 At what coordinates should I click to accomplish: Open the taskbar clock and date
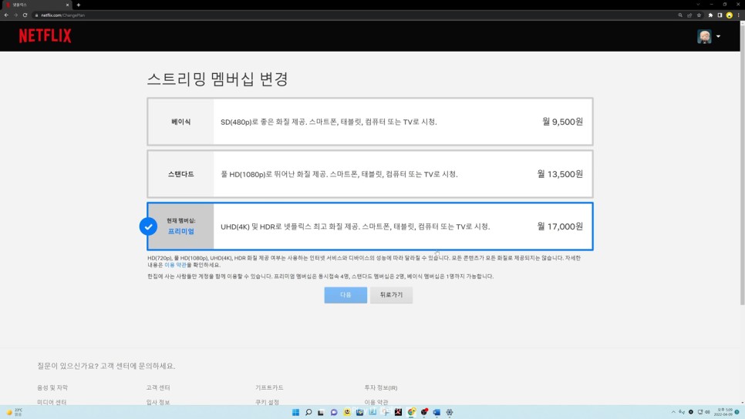[x=725, y=412]
